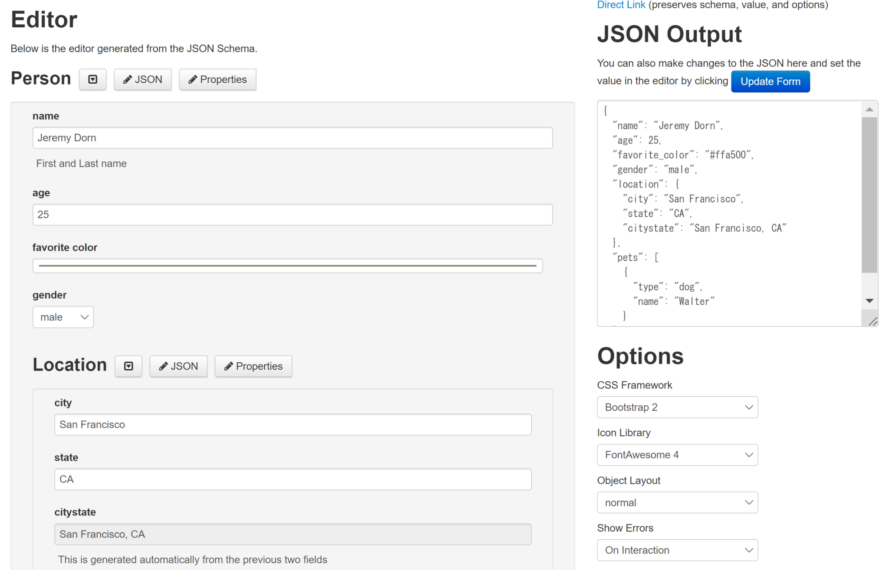Open the Direct Link
The height and width of the screenshot is (570, 889).
621,5
